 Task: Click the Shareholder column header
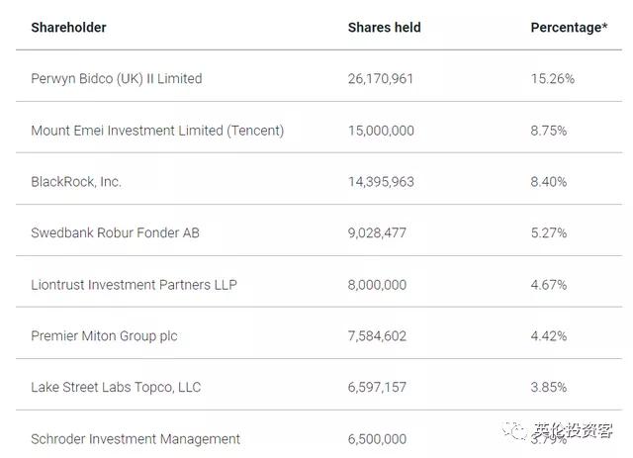pos(68,28)
